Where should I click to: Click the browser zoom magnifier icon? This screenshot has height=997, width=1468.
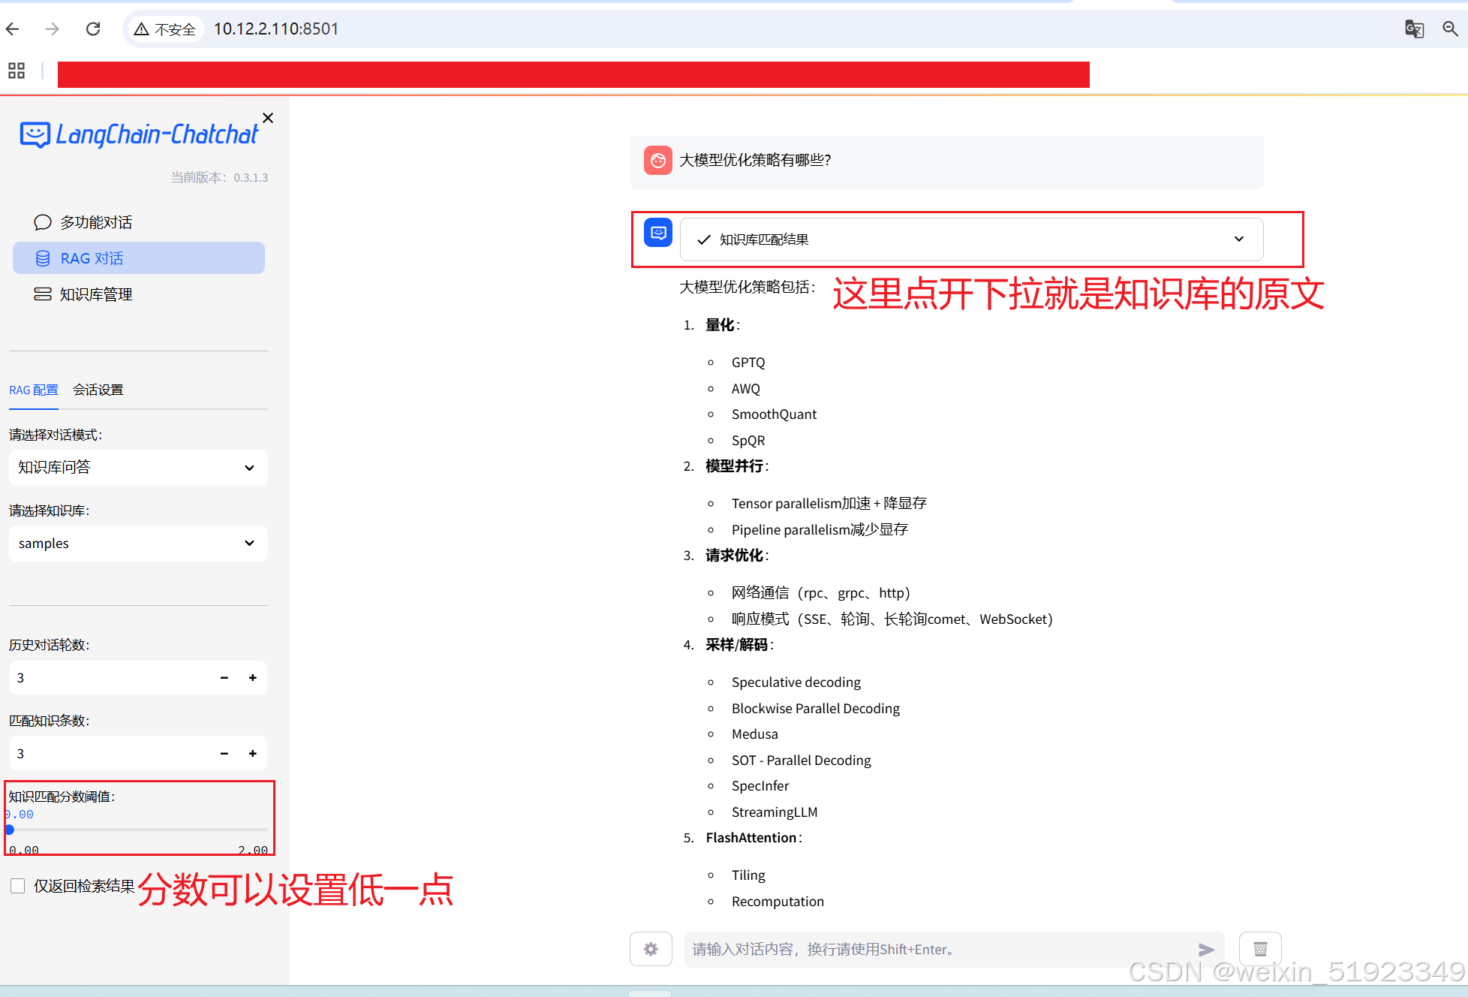pos(1450,29)
